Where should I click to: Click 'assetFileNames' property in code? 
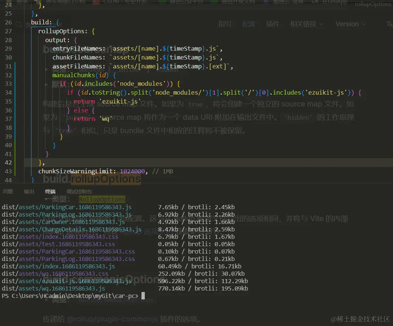[77, 66]
